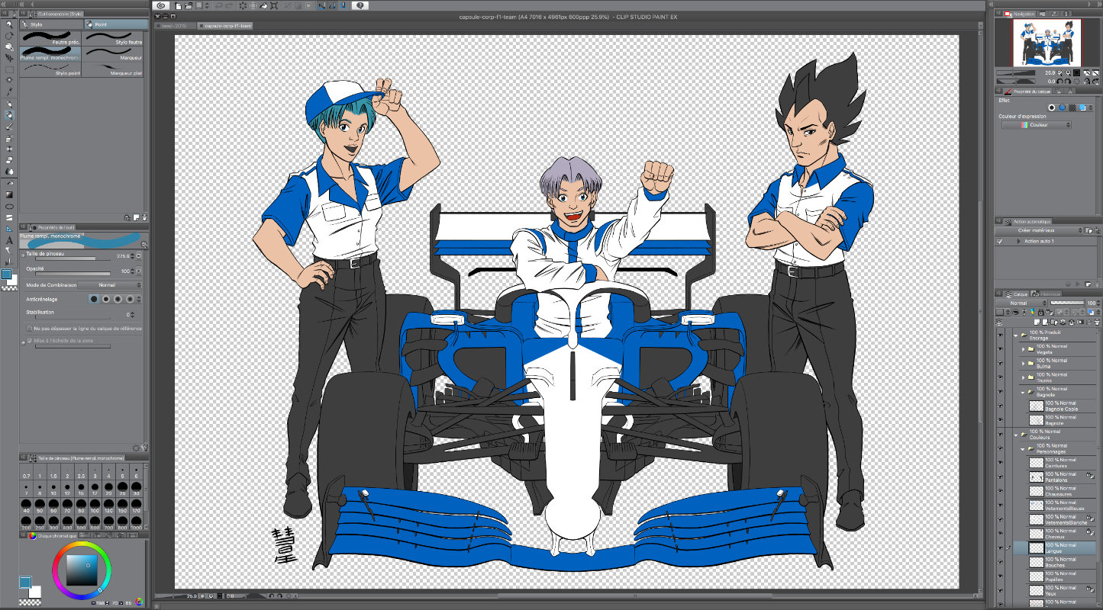Screen dimensions: 1103x610
Task: Switch to the Stylo sub tool tab
Action: click(x=51, y=24)
